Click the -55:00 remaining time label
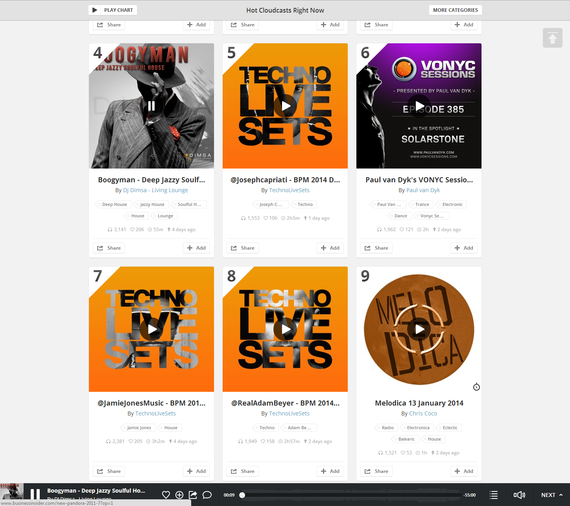The height and width of the screenshot is (506, 570). 469,495
